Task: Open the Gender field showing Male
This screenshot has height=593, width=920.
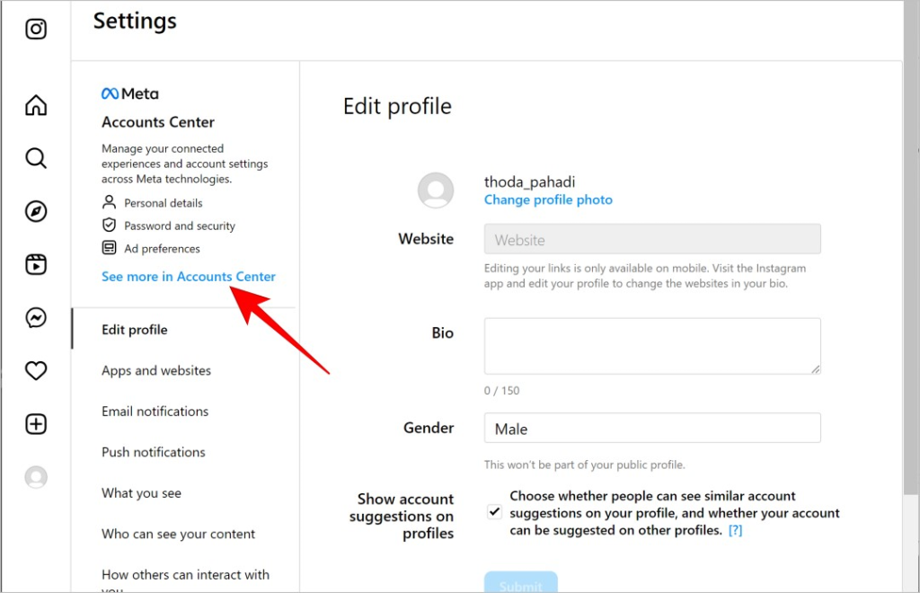Action: (x=652, y=429)
